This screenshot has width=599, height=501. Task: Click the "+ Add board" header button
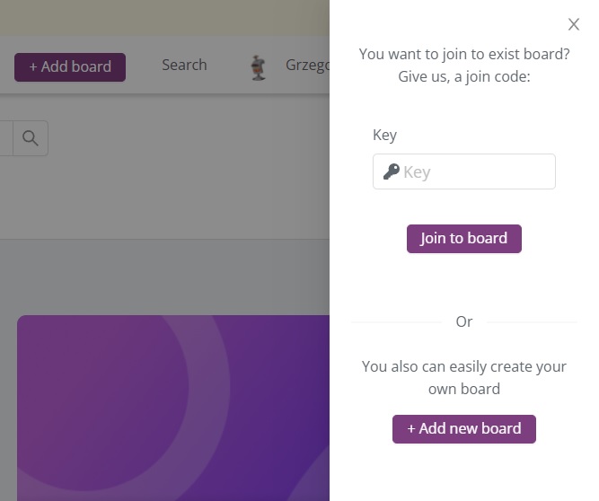[70, 66]
